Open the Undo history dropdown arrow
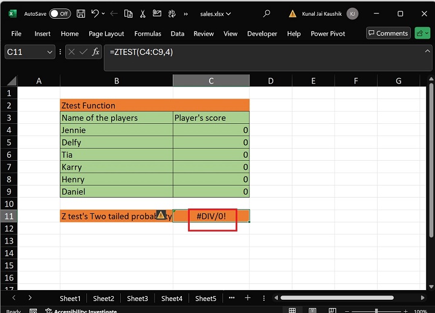Viewport: 435px width, 313px height. [x=103, y=14]
